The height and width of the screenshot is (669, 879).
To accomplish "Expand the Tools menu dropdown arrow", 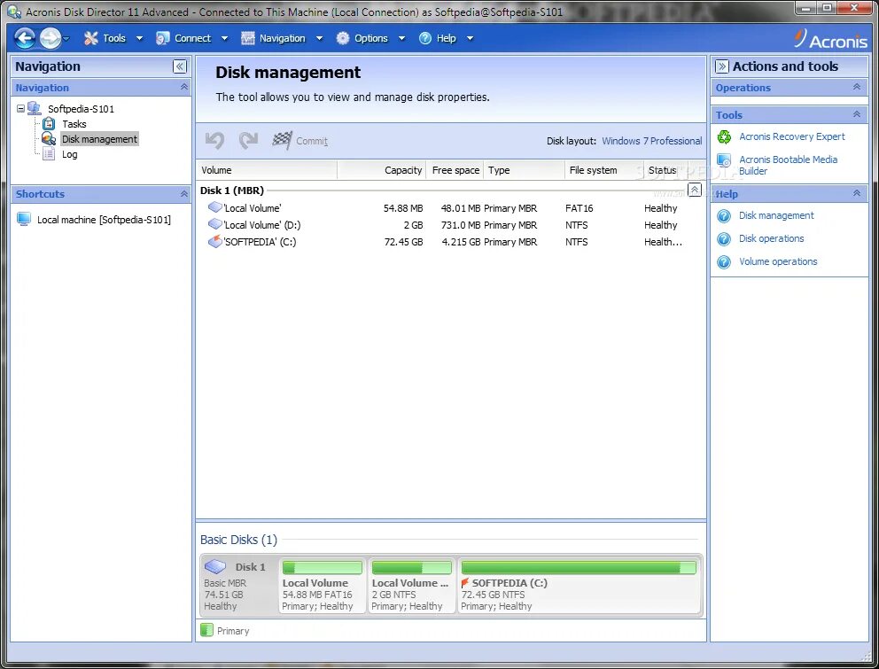I will (x=140, y=39).
